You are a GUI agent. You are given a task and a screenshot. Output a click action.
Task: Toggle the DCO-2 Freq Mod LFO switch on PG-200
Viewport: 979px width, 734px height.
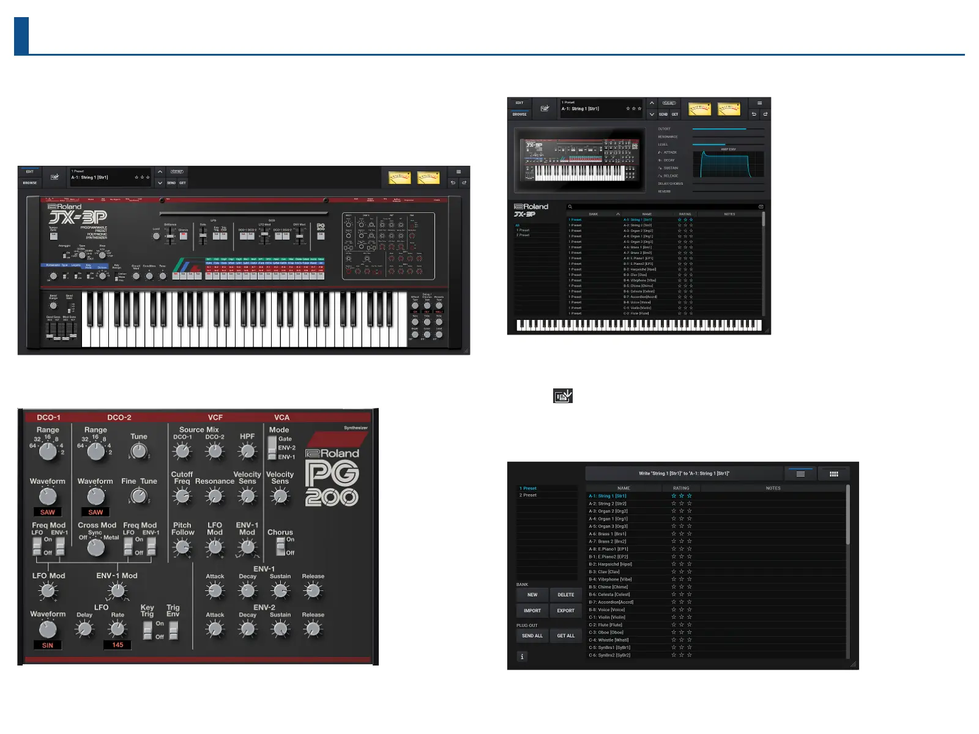pyautogui.click(x=128, y=547)
